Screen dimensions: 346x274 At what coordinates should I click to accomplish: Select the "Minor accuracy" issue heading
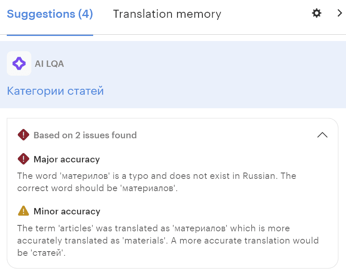[x=67, y=211]
